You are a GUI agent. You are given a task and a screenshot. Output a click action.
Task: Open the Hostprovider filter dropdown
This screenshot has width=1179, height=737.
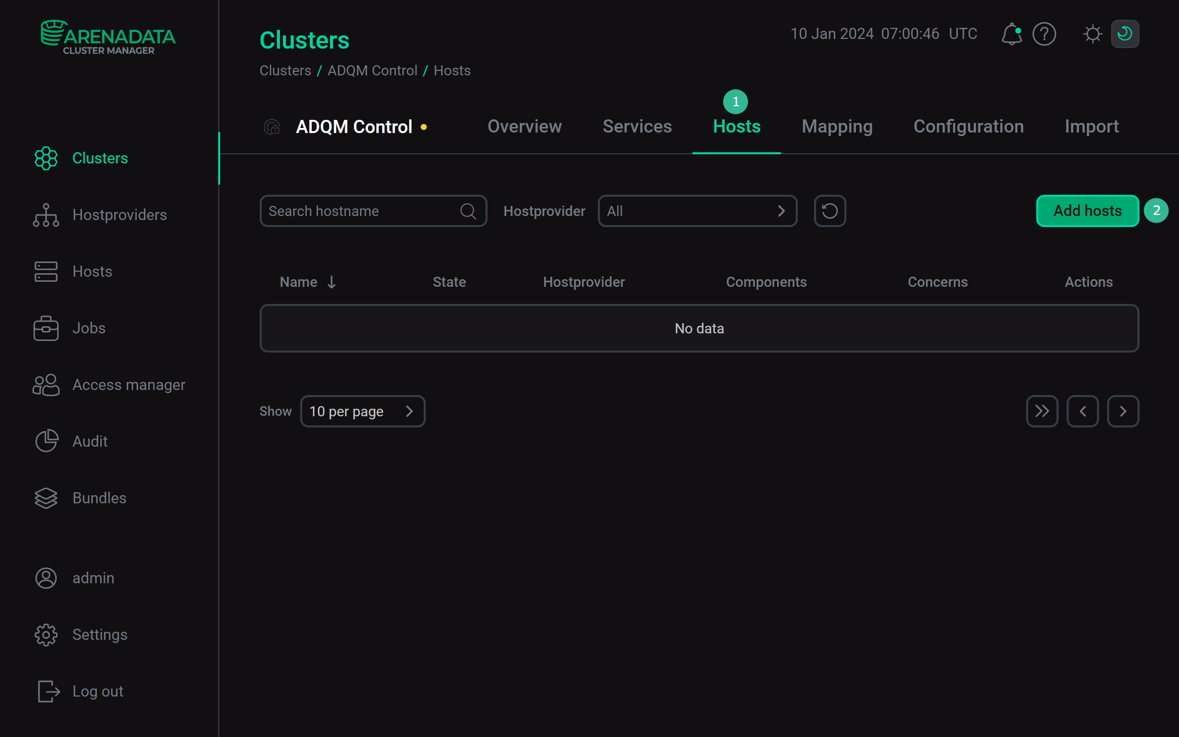click(x=697, y=210)
